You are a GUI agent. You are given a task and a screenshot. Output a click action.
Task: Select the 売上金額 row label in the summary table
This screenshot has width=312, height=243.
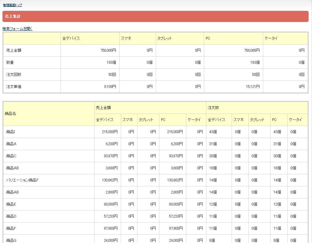[14, 50]
